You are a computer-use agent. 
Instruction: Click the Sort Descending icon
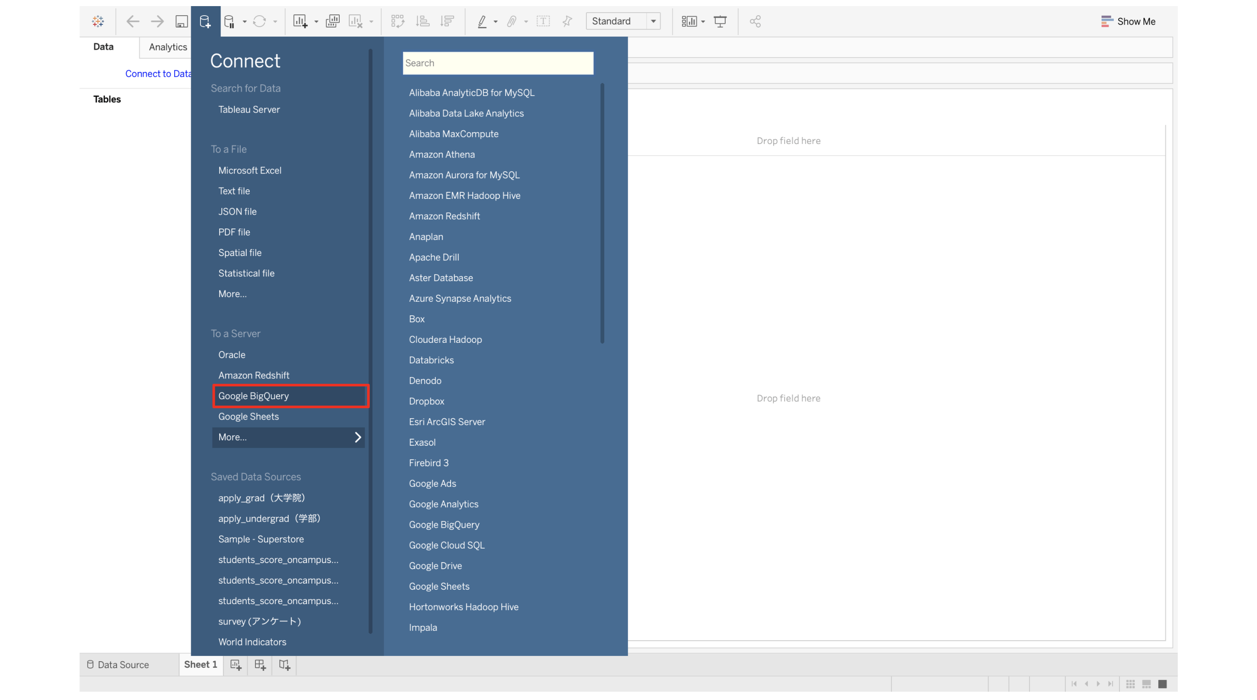click(447, 21)
